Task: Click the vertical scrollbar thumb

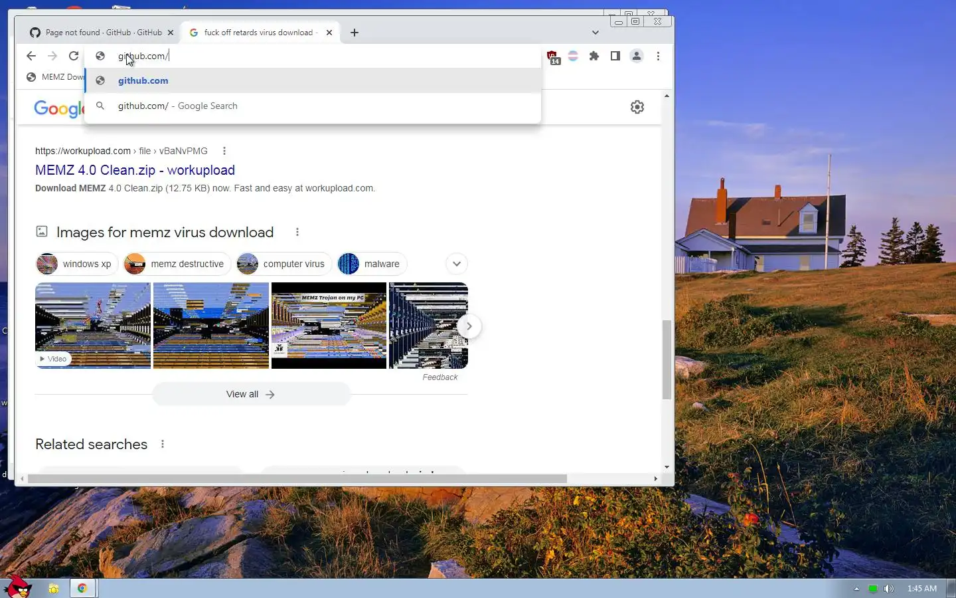Action: 667,359
